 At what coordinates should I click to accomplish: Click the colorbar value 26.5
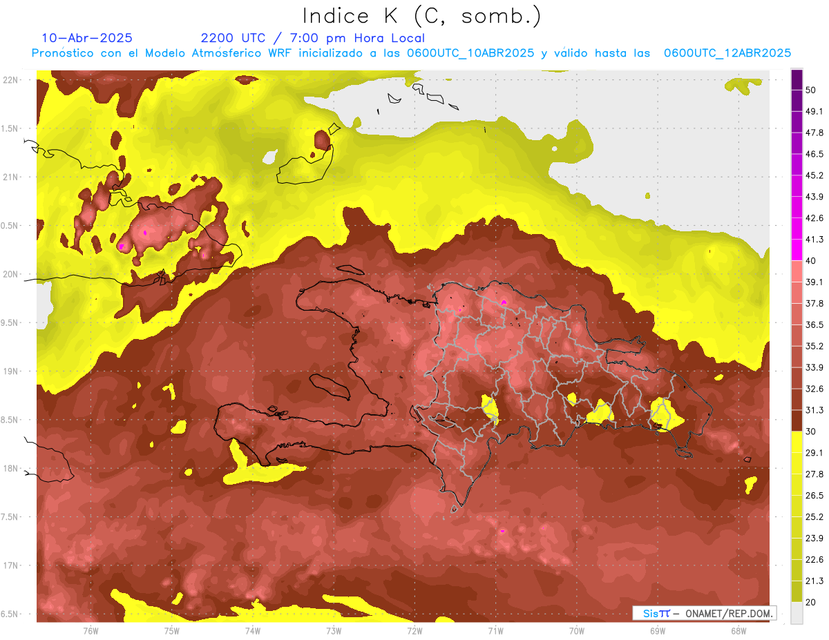[x=814, y=496]
